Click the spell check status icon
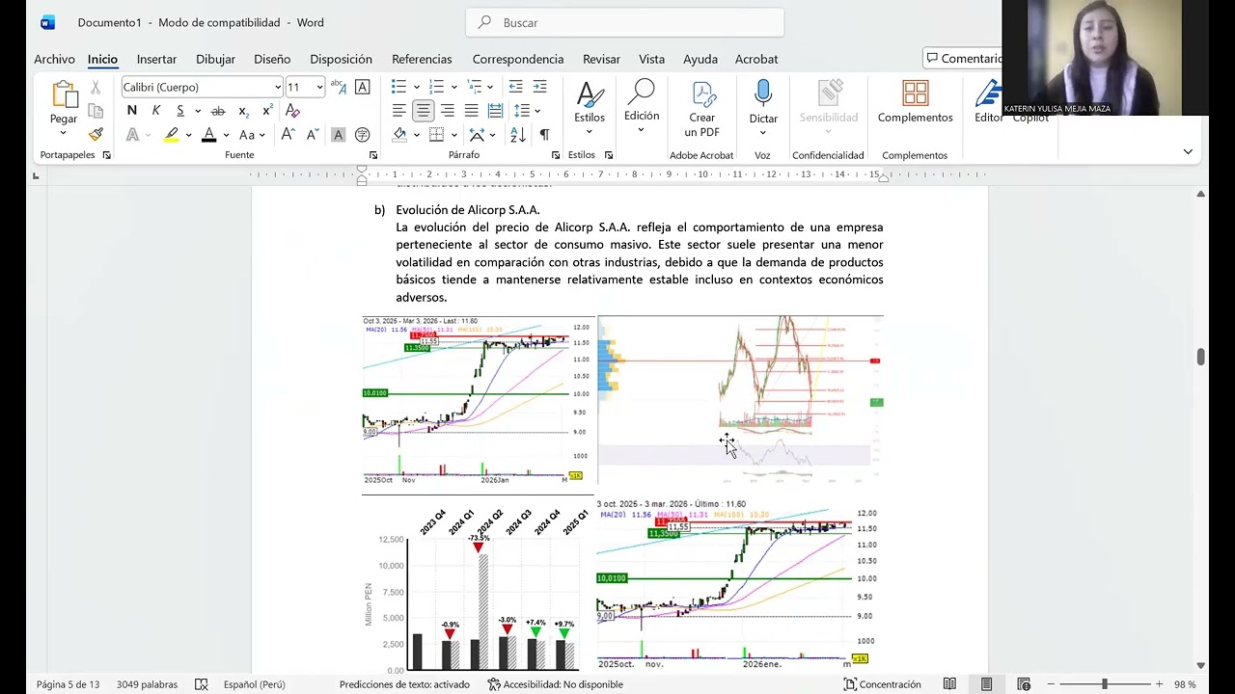This screenshot has height=694, width=1235. point(202,684)
